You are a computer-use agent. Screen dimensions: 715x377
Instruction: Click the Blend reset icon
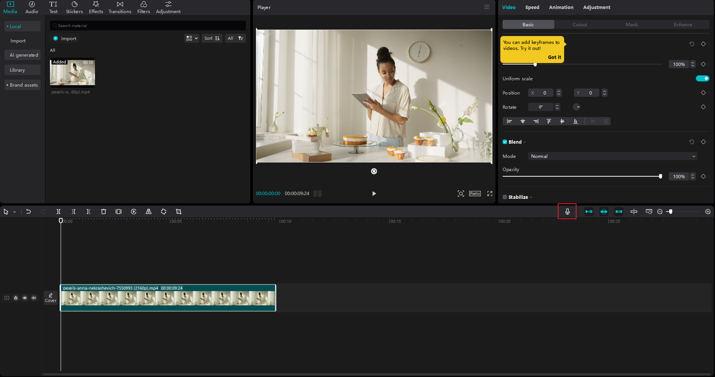click(692, 142)
